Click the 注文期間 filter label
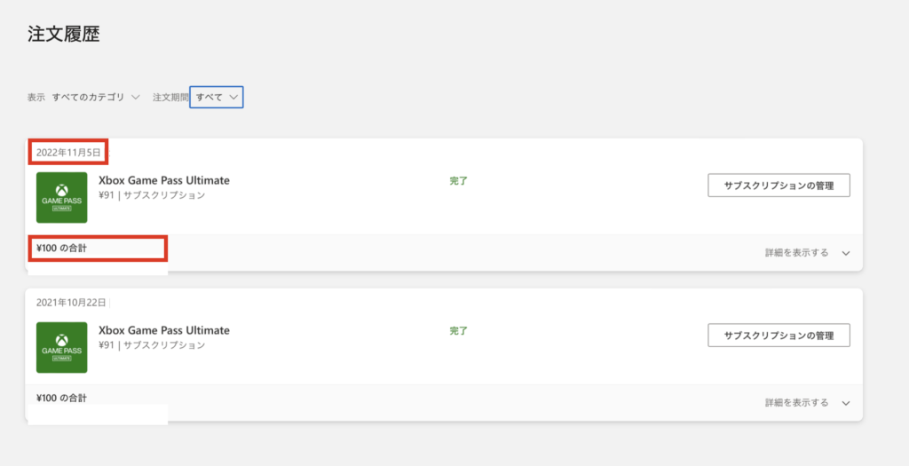Viewport: 909px width, 466px height. click(170, 97)
